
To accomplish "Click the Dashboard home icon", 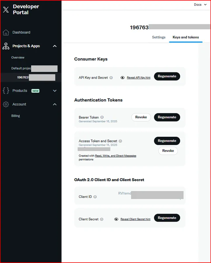I will (x=6, y=32).
